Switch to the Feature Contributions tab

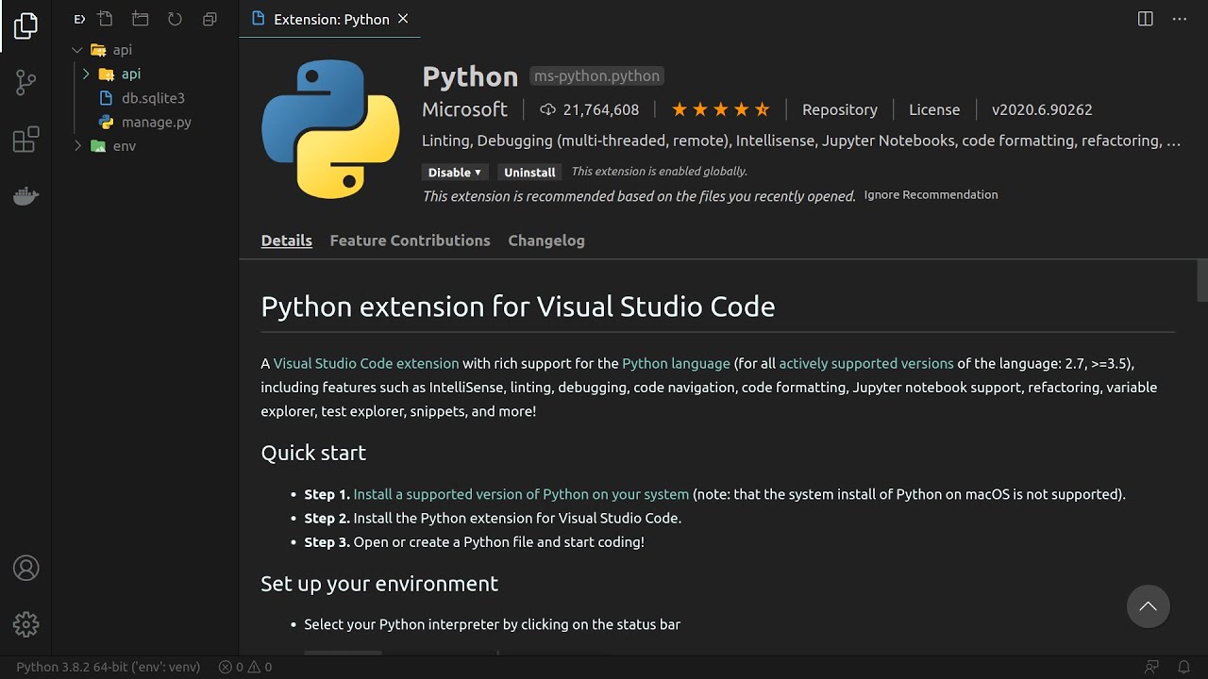(410, 240)
